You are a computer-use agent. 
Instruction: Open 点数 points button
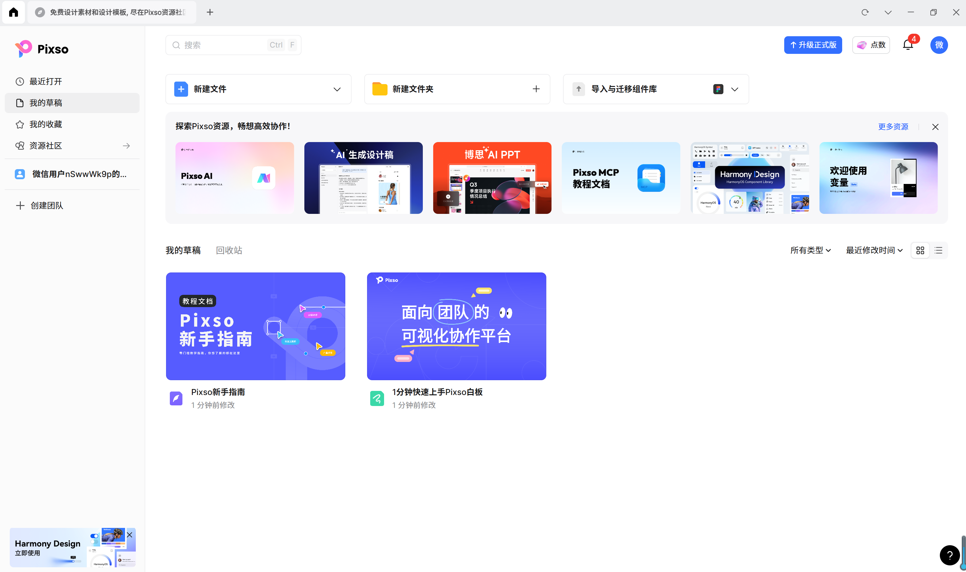[871, 45]
